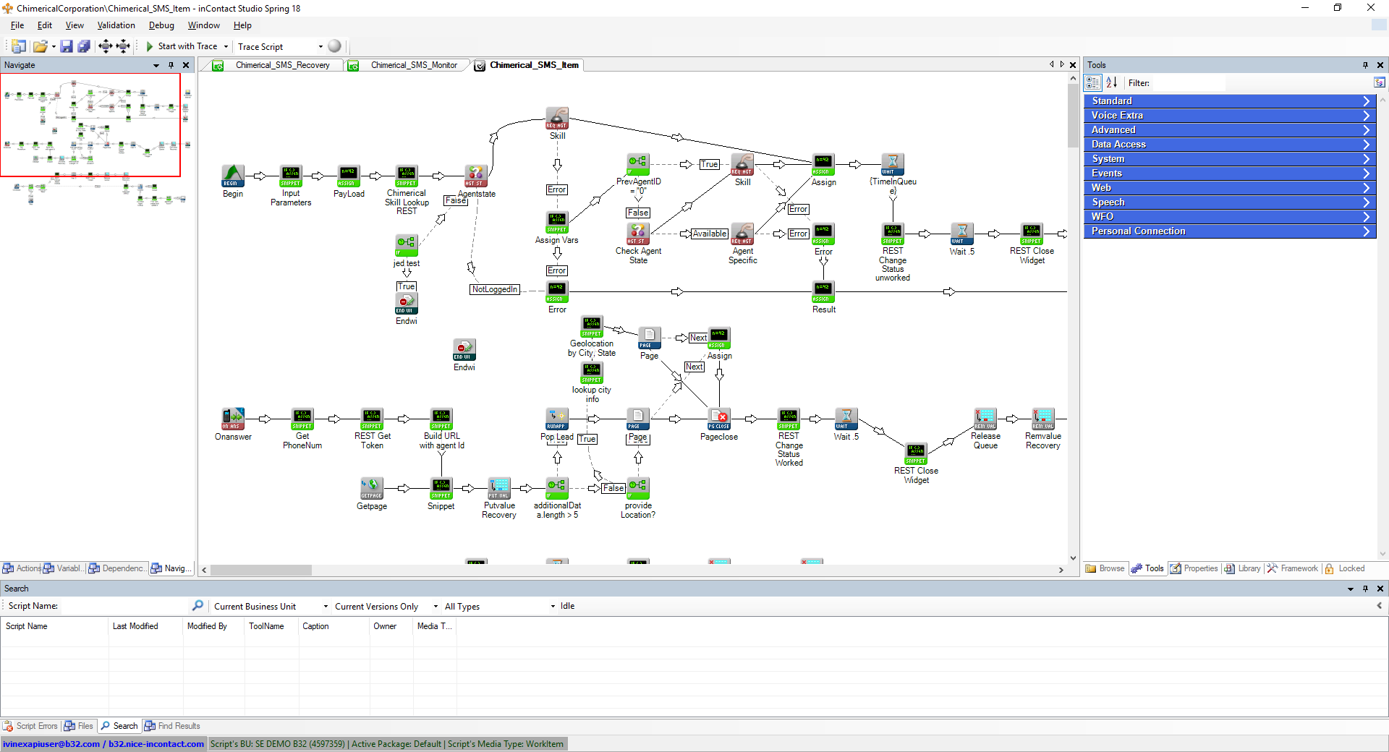Open the Framework tab
The height and width of the screenshot is (752, 1389).
click(1293, 568)
